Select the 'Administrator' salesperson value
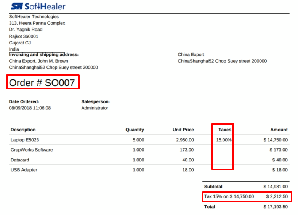Image resolution: width=298 pixels, height=215 pixels. [95, 108]
